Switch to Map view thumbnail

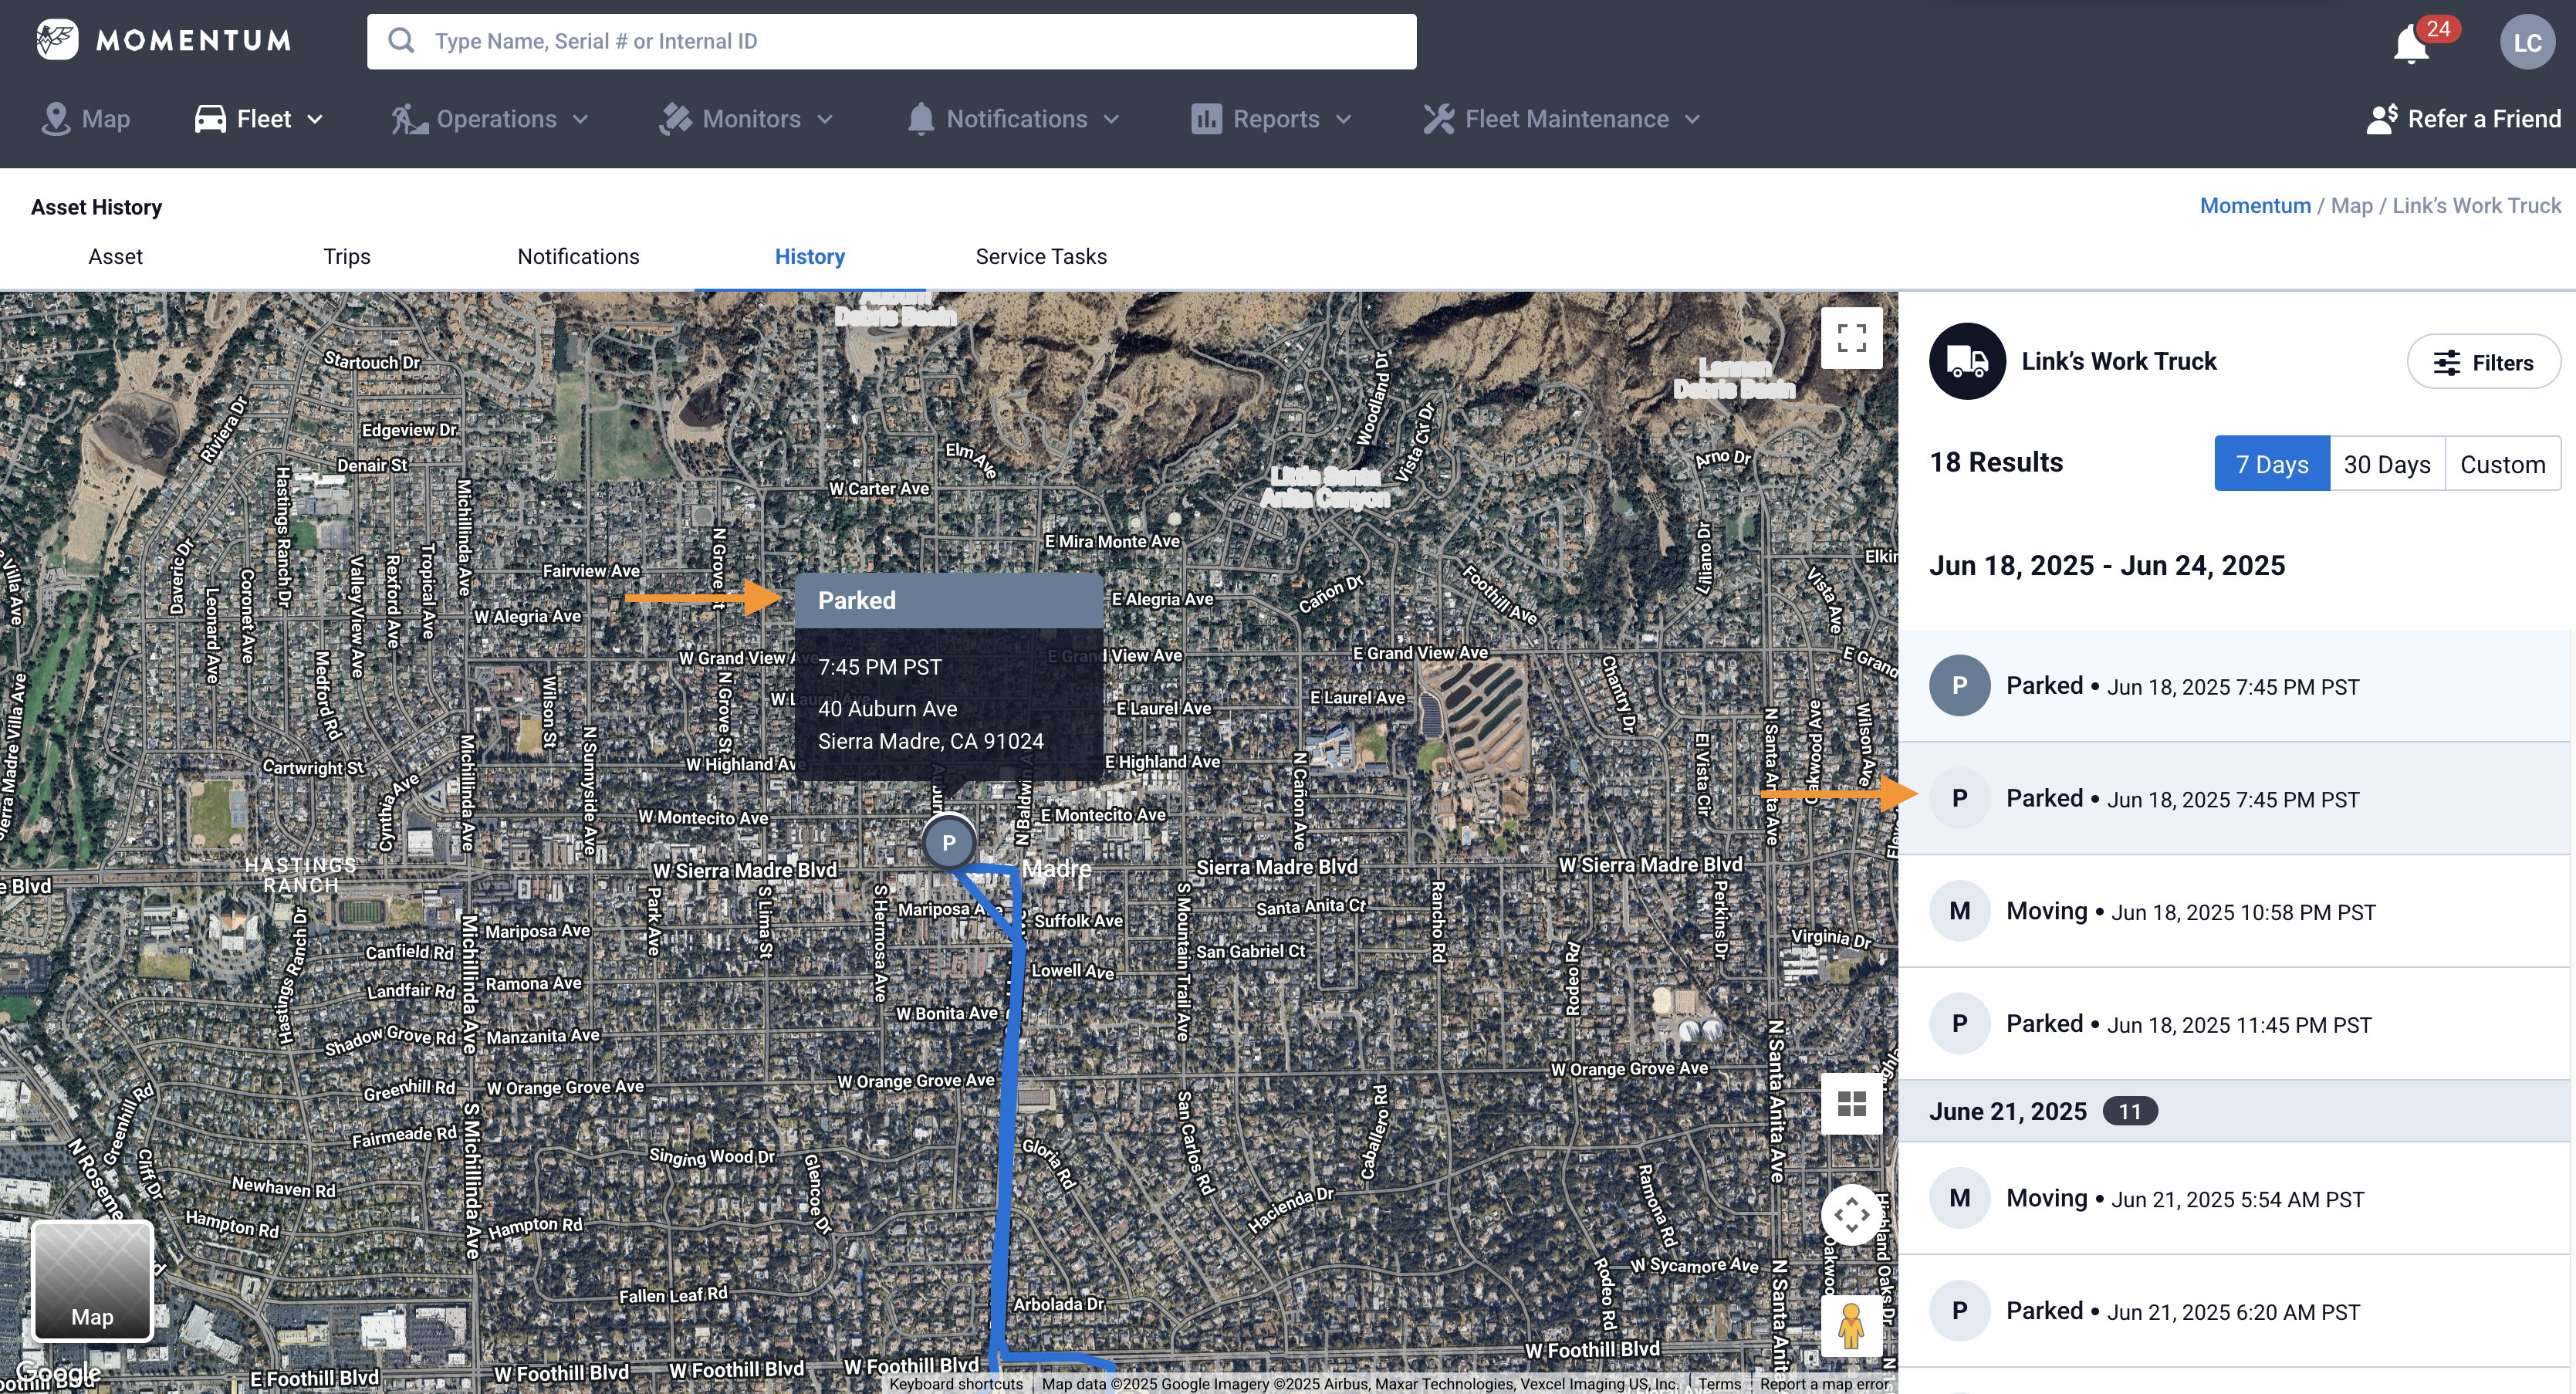point(92,1281)
